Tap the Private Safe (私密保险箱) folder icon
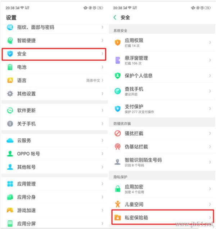Image resolution: width=216 pixels, height=229 pixels. [117, 217]
